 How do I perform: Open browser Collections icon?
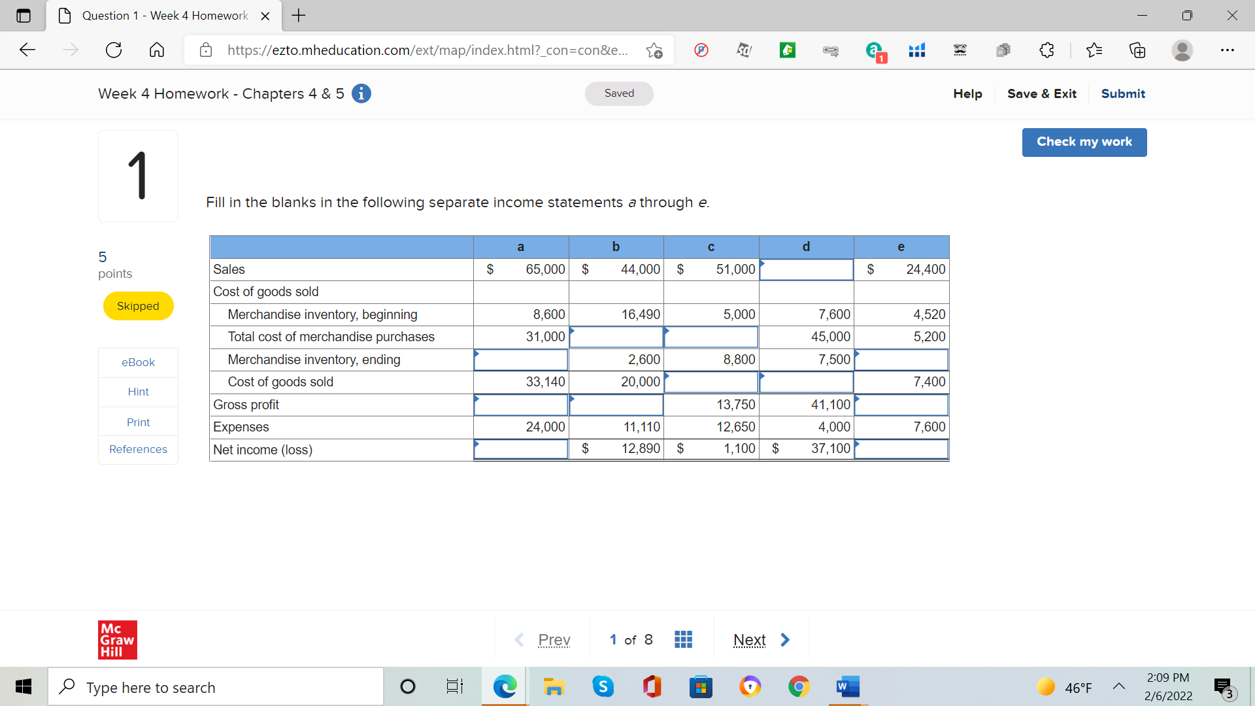[x=1137, y=50]
